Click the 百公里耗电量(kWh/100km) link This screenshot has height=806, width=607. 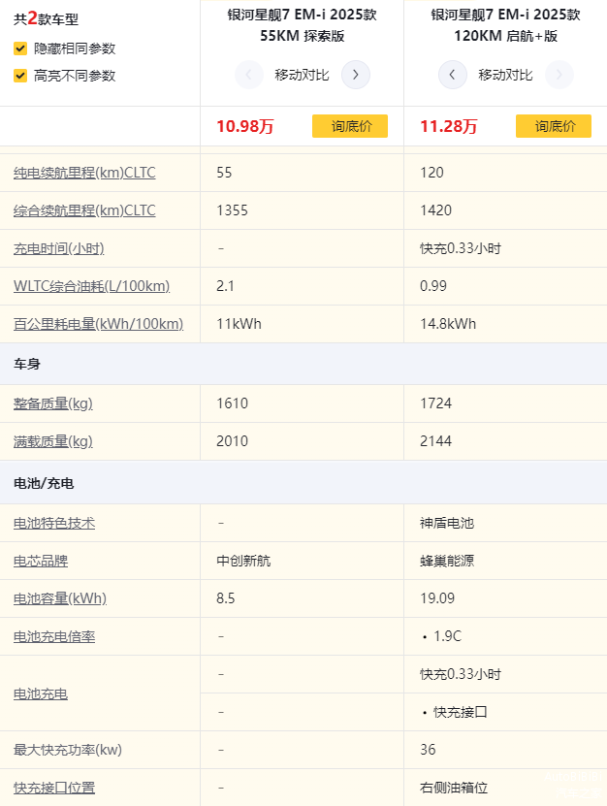pyautogui.click(x=98, y=324)
